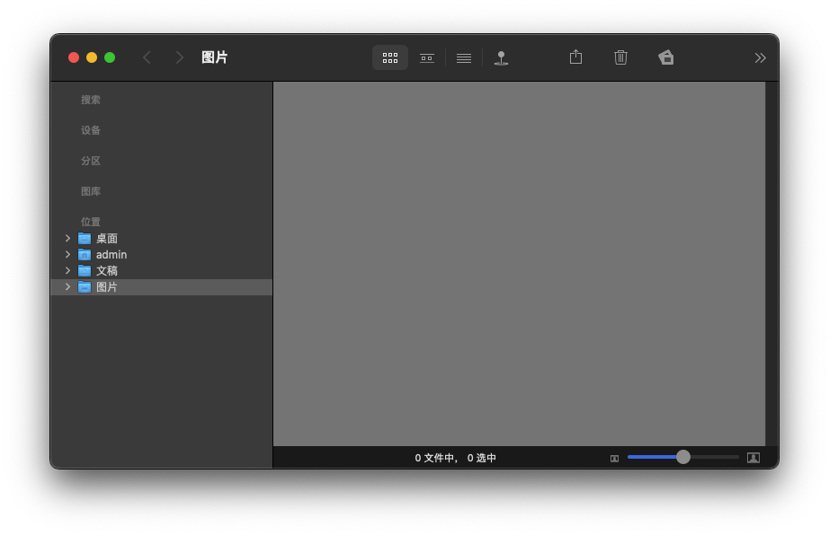Viewport: 829px width, 535px height.
Task: Expand the admin folder chevron
Action: coord(67,254)
